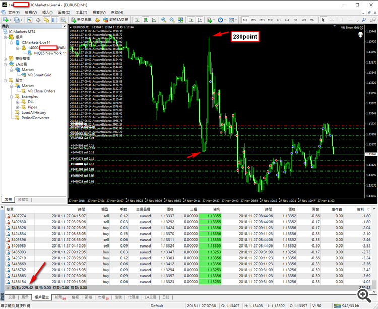Select the M5 timeframe

pyautogui.click(x=254, y=20)
